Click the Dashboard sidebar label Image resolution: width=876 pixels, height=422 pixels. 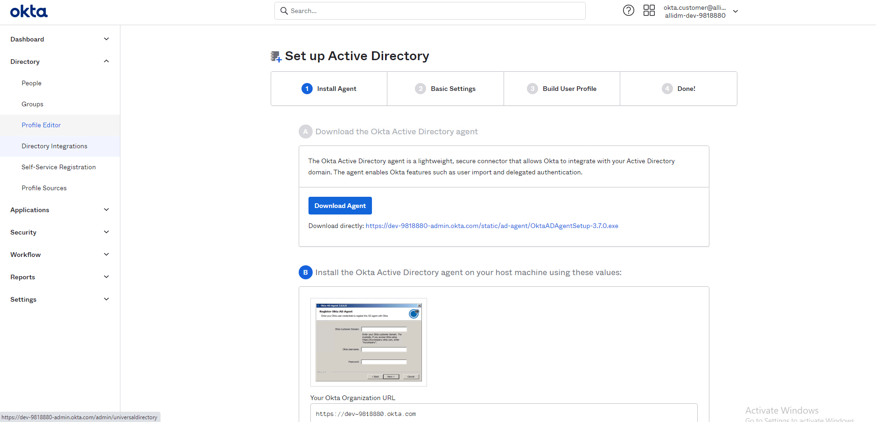click(x=27, y=39)
